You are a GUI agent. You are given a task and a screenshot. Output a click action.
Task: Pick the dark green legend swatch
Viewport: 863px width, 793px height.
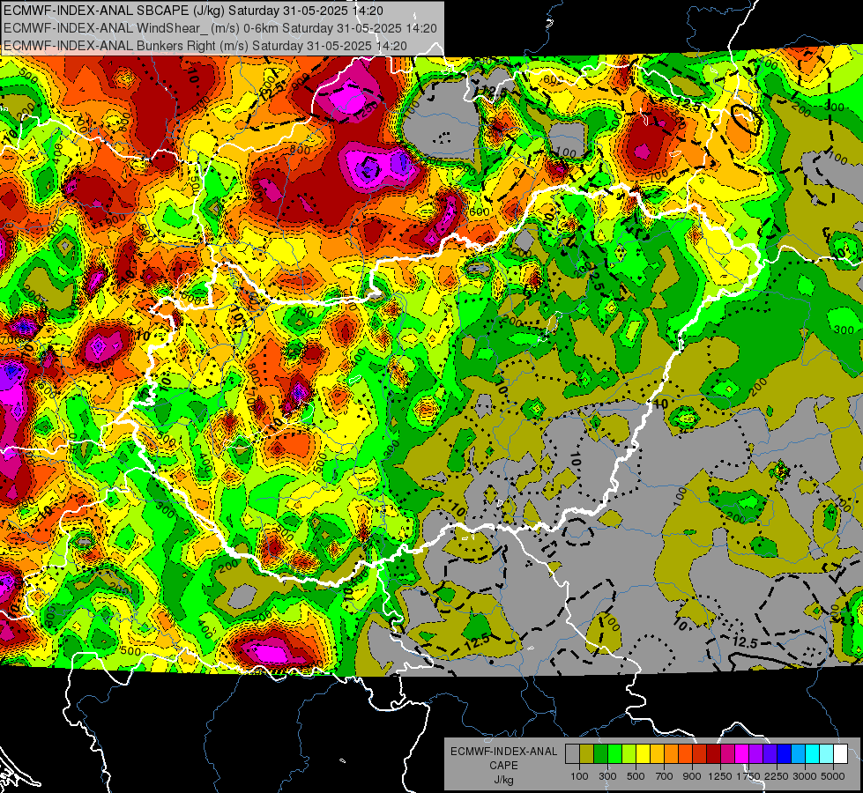(x=601, y=753)
